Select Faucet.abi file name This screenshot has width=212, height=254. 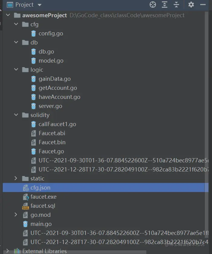(x=52, y=133)
